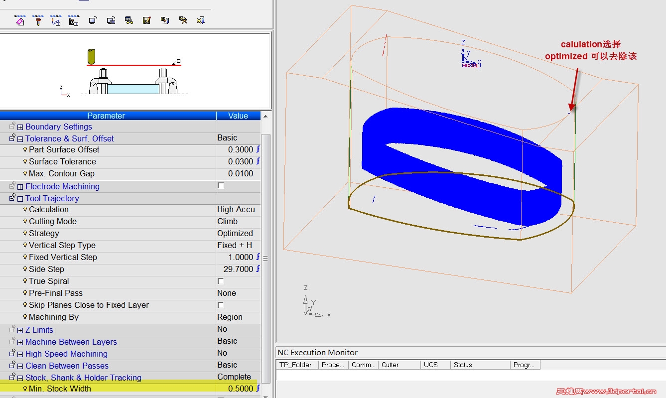This screenshot has width=666, height=398.
Task: Click the group icon left of Tool Trajectory
Action: click(x=12, y=198)
